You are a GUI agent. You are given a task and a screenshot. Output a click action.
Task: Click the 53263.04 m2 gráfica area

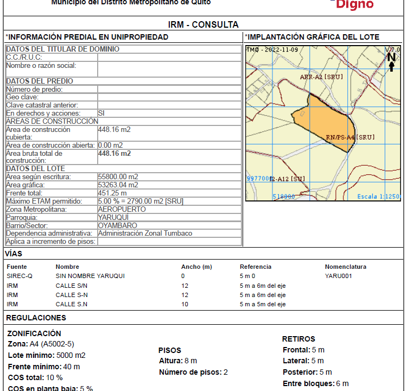click(118, 185)
